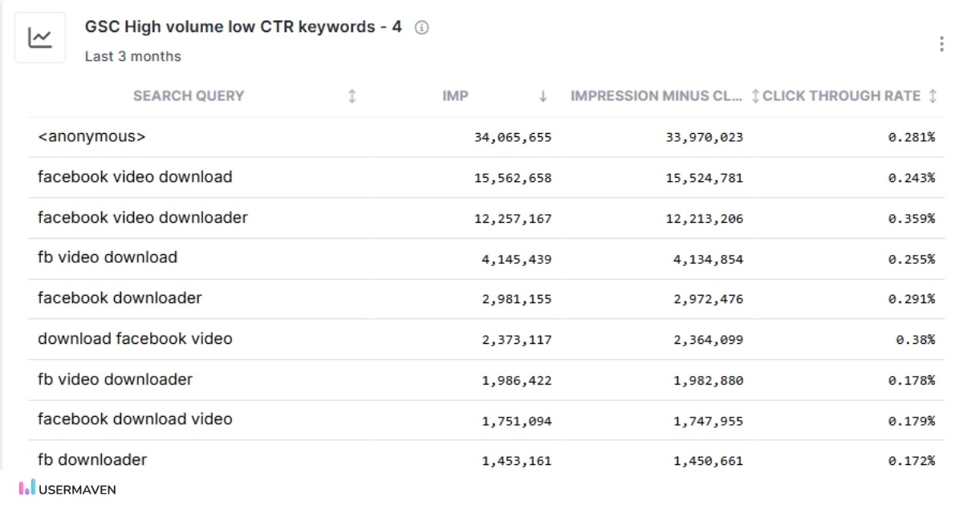Click the sort icon on IMPRESSION MINUS CL column
Screen dimensions: 963x505
755,95
